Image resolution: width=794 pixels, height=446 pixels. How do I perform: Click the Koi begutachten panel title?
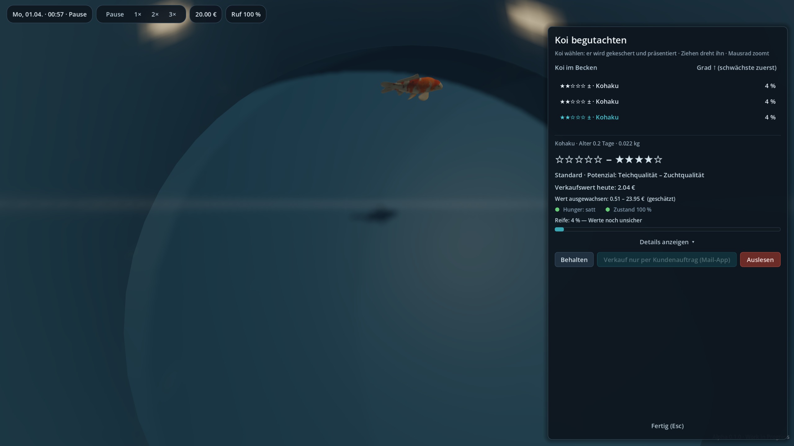coord(590,40)
